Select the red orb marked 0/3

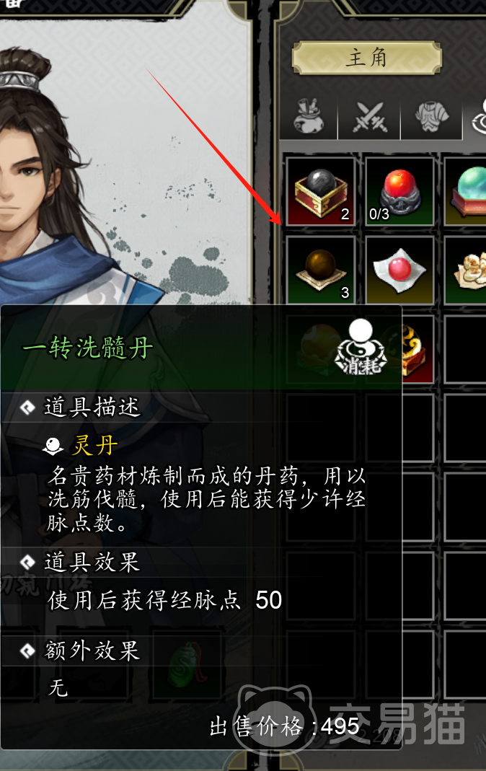[399, 191]
